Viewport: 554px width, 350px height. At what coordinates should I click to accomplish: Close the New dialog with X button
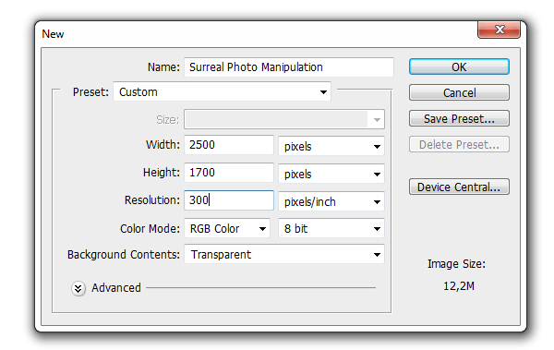499,30
